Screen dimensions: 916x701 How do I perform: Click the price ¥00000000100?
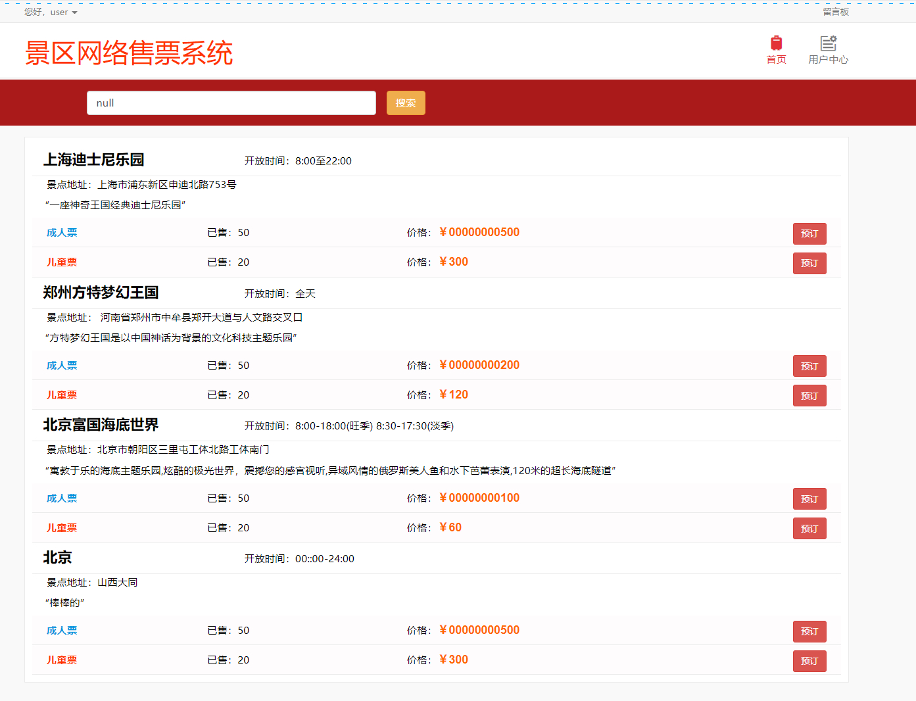click(x=479, y=498)
